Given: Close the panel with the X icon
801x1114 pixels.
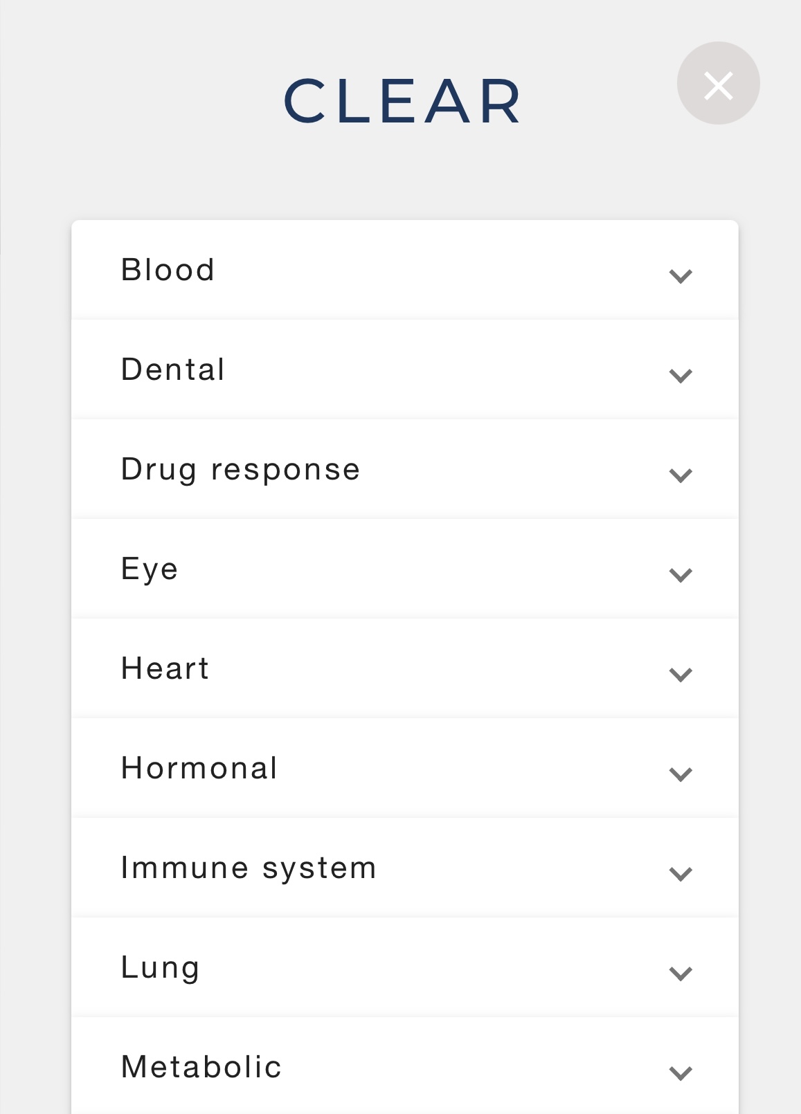Looking at the screenshot, I should point(718,84).
